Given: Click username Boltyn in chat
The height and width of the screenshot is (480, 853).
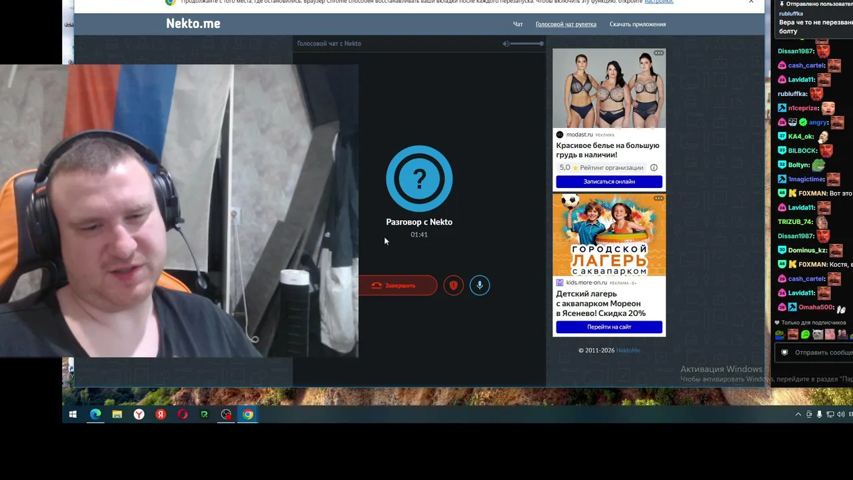Looking at the screenshot, I should 798,165.
